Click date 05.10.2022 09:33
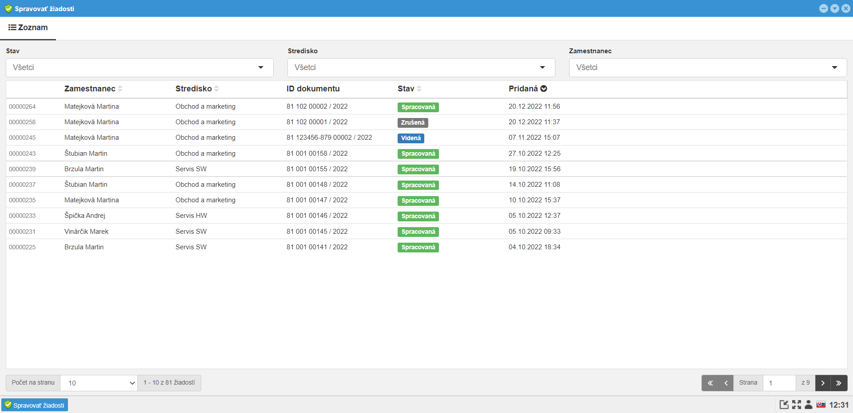 (x=534, y=232)
